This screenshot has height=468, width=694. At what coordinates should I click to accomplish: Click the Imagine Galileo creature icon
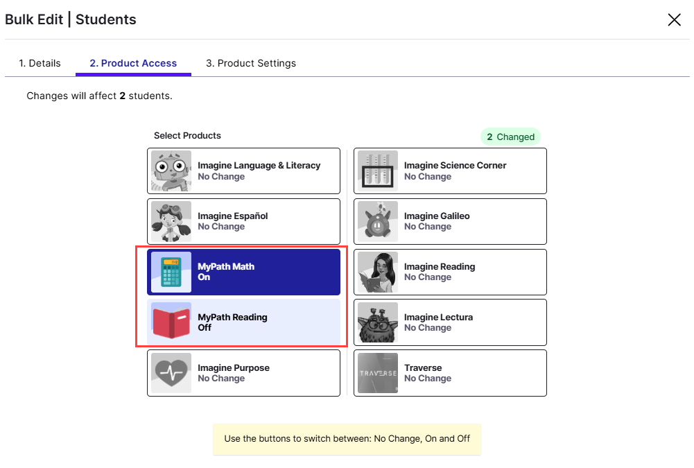[378, 222]
